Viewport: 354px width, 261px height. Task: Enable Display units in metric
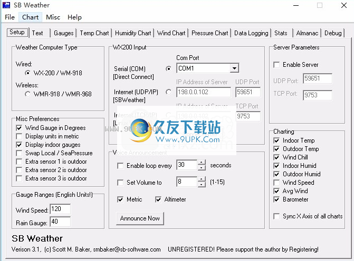click(x=19, y=136)
